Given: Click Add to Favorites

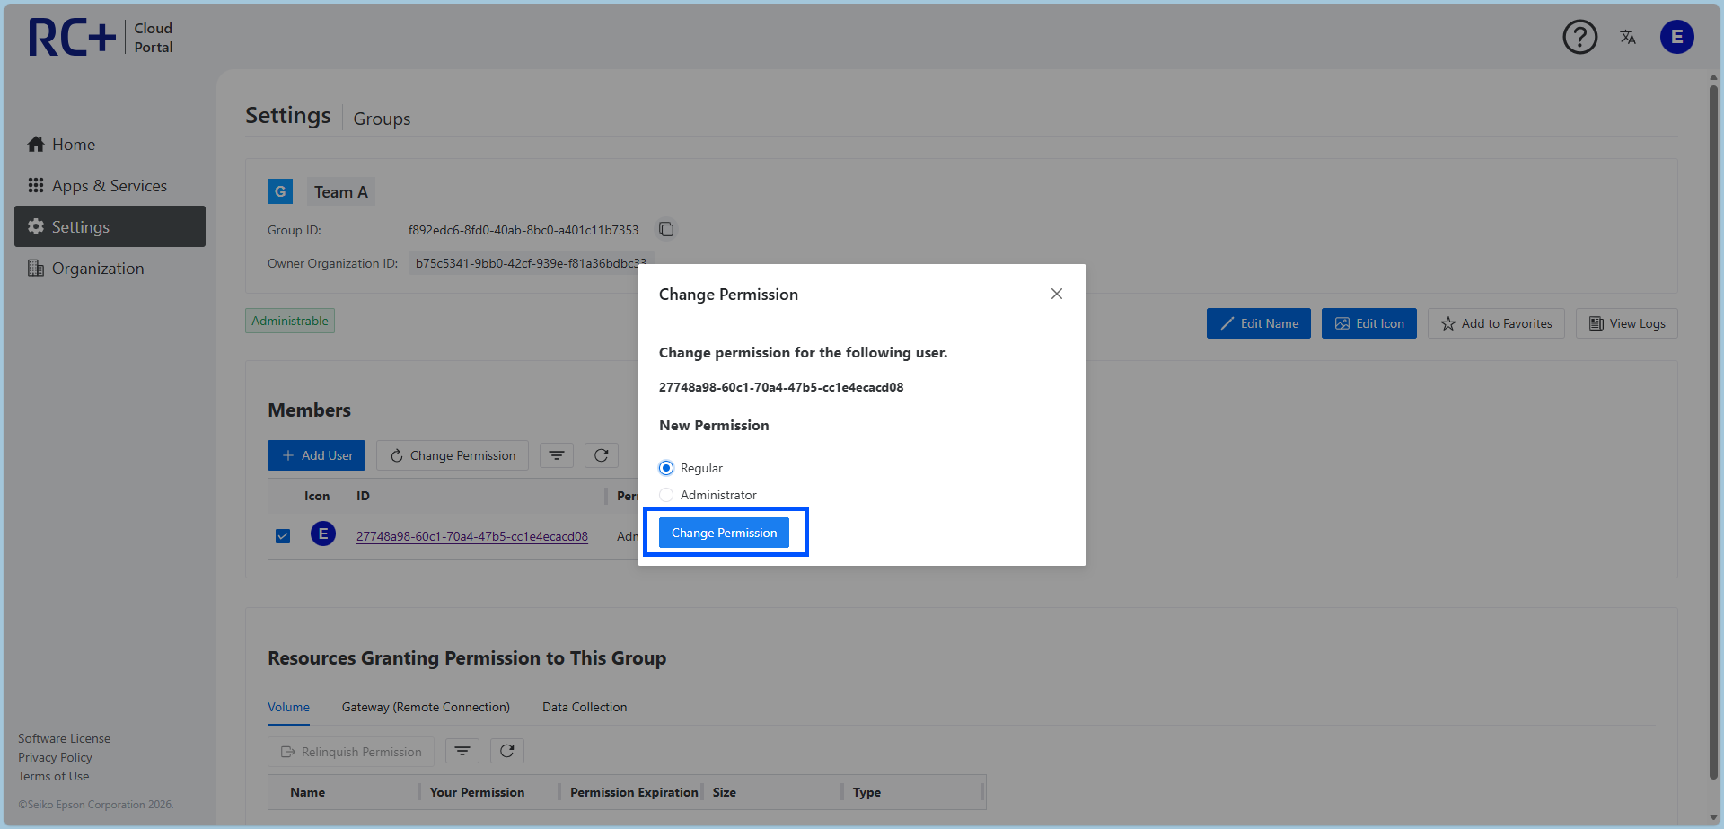Looking at the screenshot, I should click(1496, 323).
